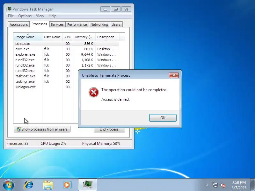Launch Windows Media Player from taskbar

coord(67,185)
